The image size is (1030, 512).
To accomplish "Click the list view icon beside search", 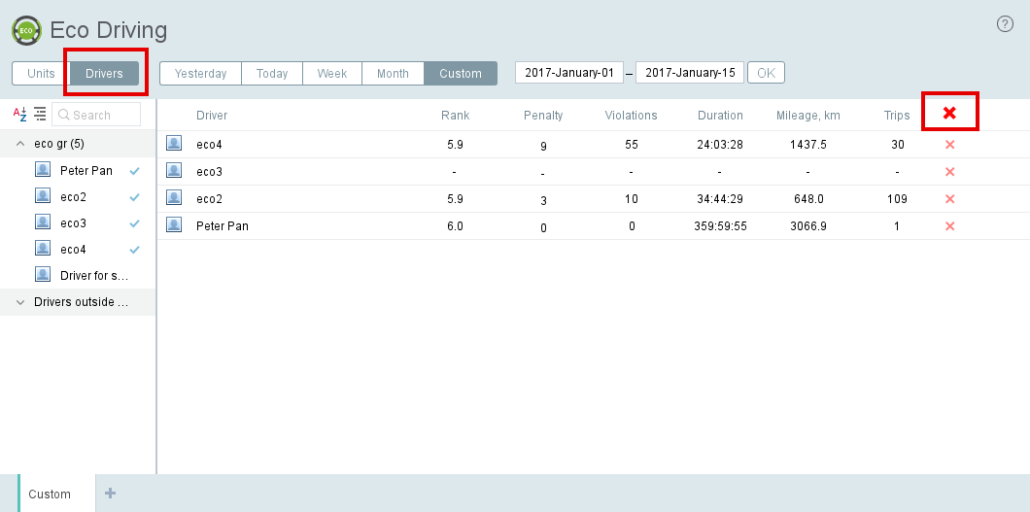I will [x=40, y=115].
